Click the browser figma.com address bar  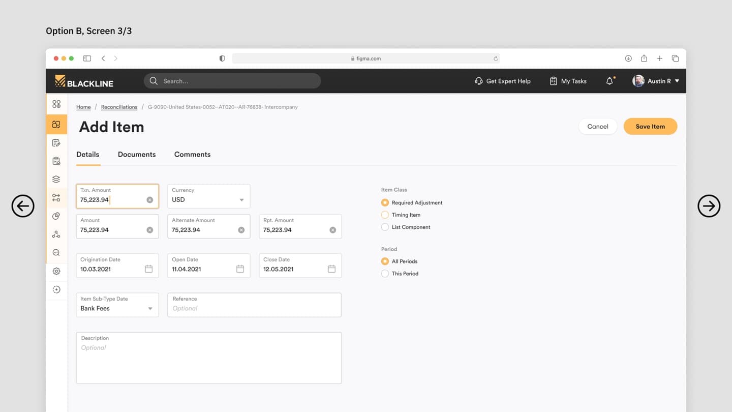point(366,58)
